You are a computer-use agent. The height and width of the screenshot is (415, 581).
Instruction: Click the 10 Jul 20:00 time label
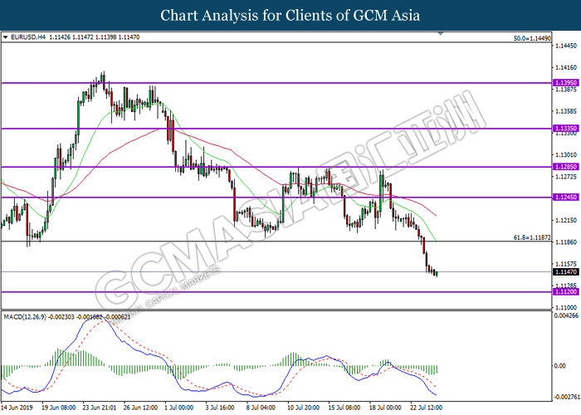pos(304,408)
